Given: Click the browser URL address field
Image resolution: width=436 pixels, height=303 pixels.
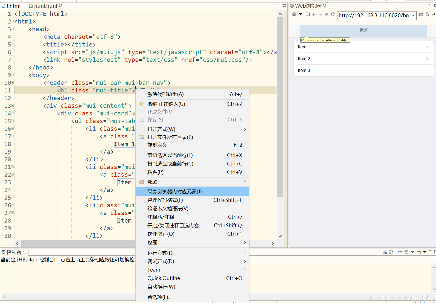Looking at the screenshot, I should 374,15.
